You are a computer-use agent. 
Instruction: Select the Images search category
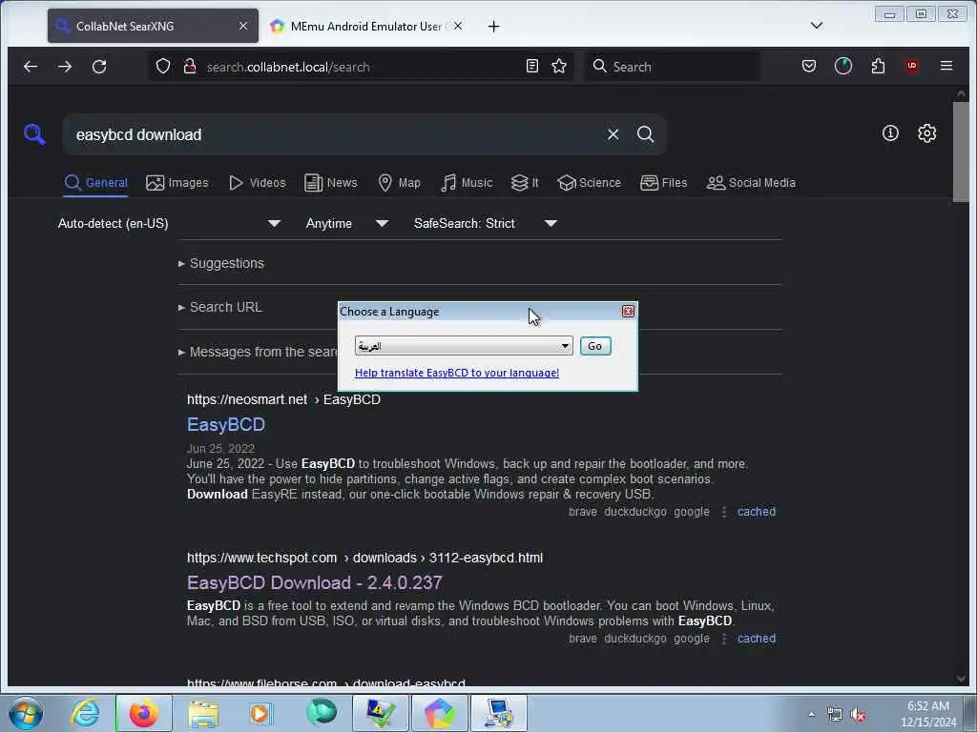click(177, 183)
